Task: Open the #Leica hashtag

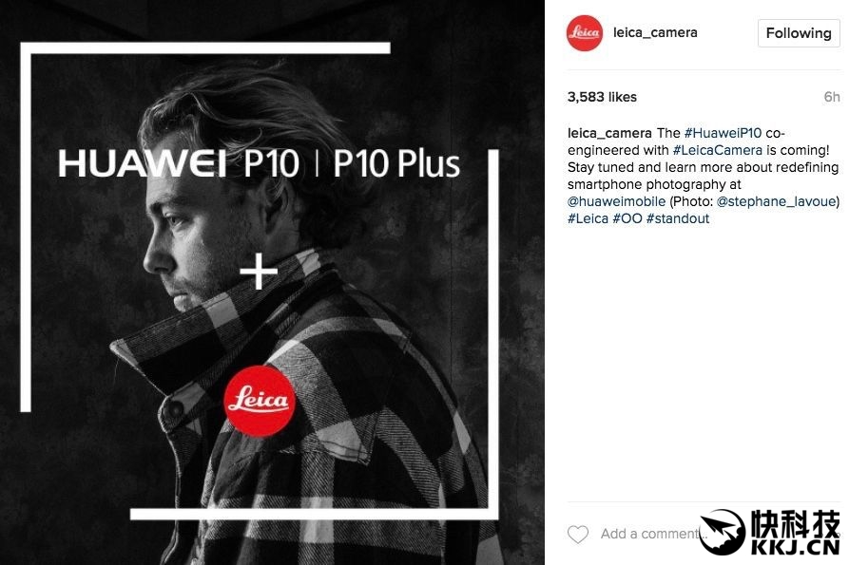Action: (x=588, y=219)
